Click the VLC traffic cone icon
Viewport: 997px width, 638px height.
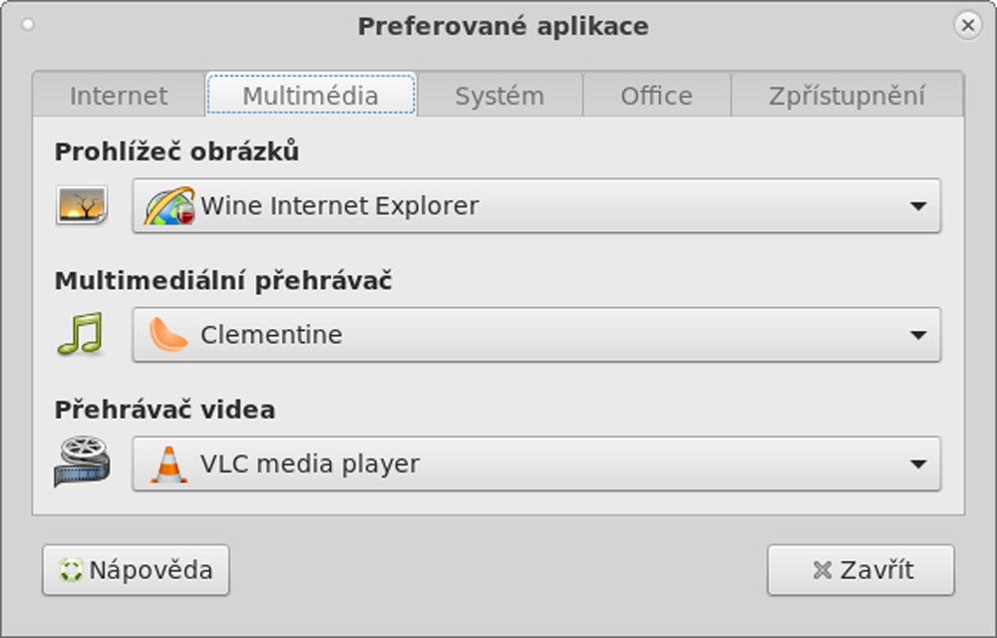coord(169,464)
